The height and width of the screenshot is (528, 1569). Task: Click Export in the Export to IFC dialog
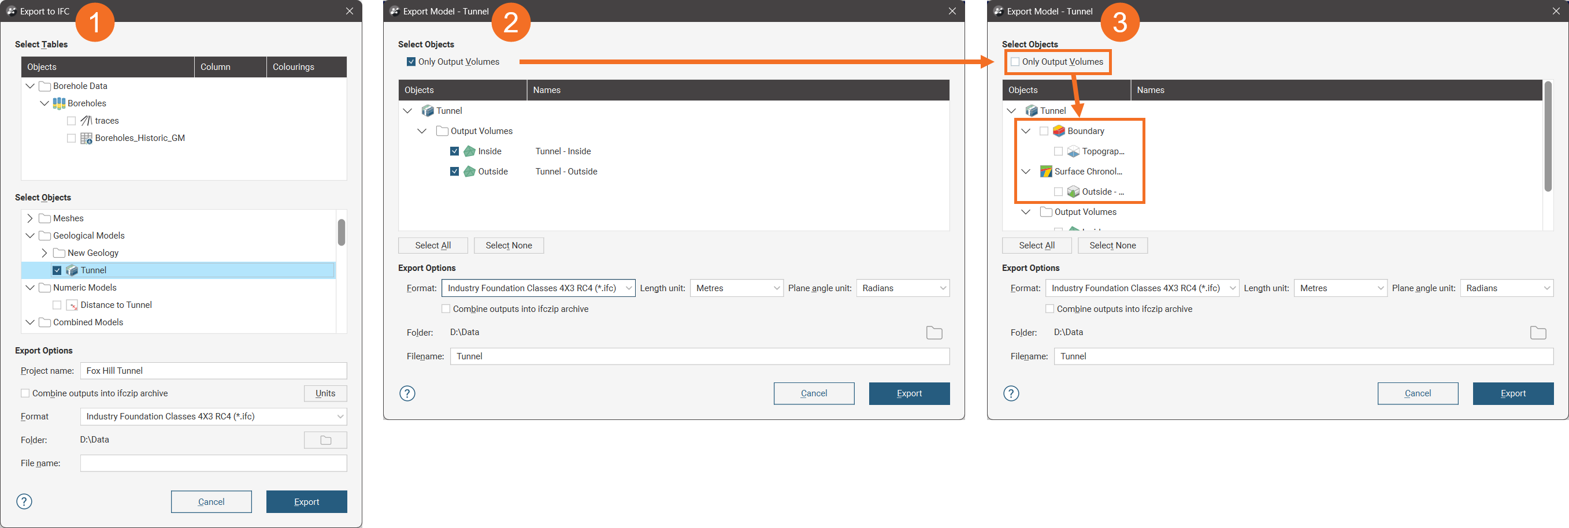pyautogui.click(x=306, y=501)
